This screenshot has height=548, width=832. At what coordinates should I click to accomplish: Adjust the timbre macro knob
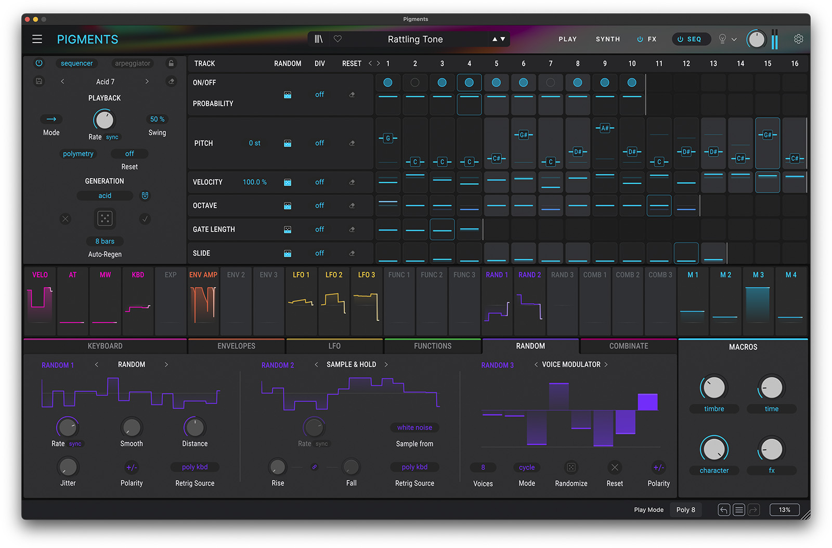click(714, 387)
